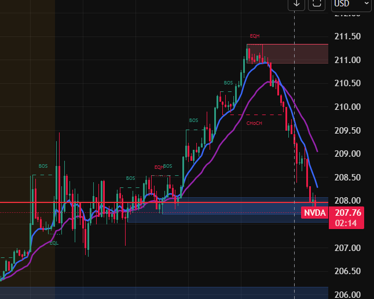This screenshot has width=374, height=299.
Task: Click the 211.50 price axis label
Action: [x=347, y=36]
